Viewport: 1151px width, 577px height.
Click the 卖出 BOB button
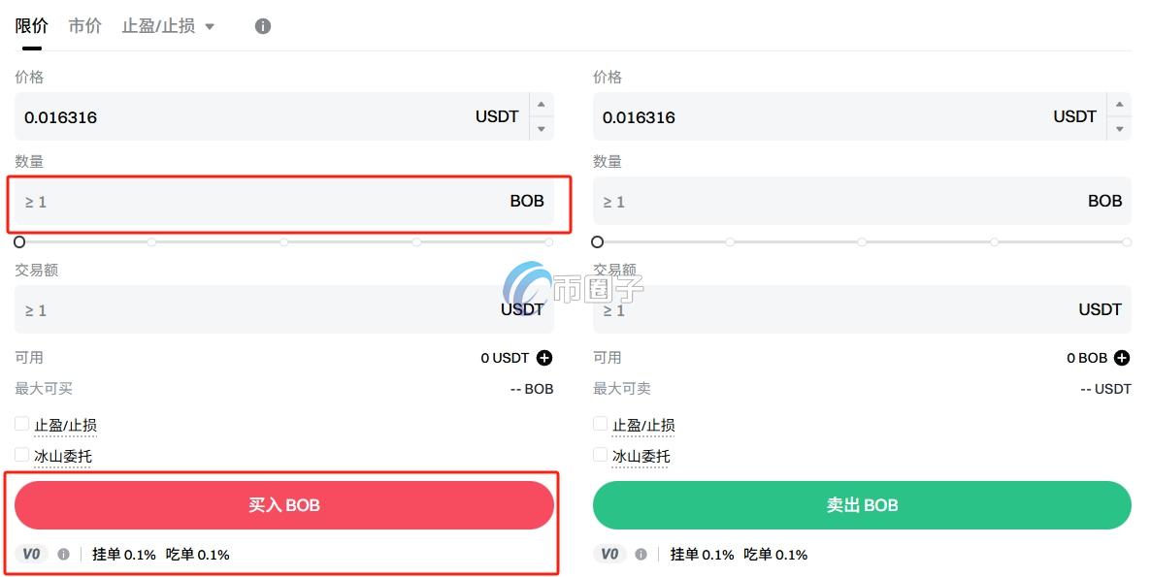tap(862, 504)
